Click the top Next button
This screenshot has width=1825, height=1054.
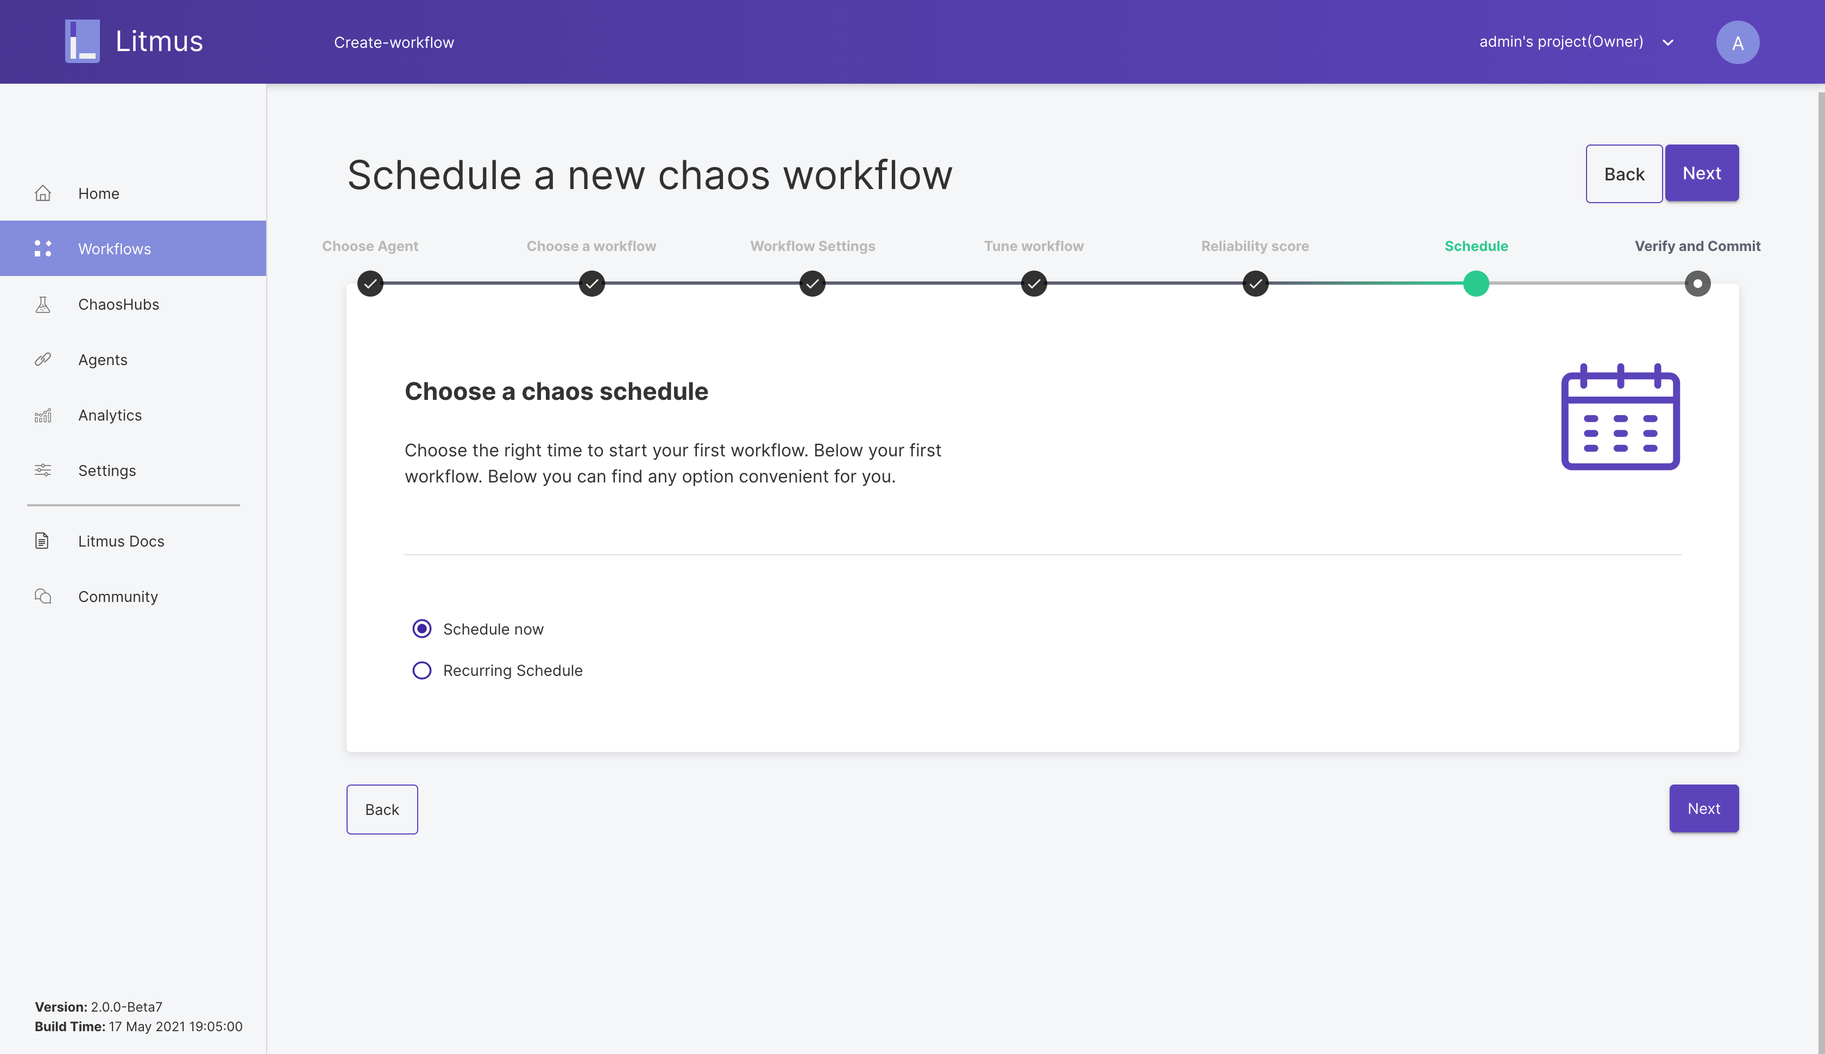[x=1701, y=174]
